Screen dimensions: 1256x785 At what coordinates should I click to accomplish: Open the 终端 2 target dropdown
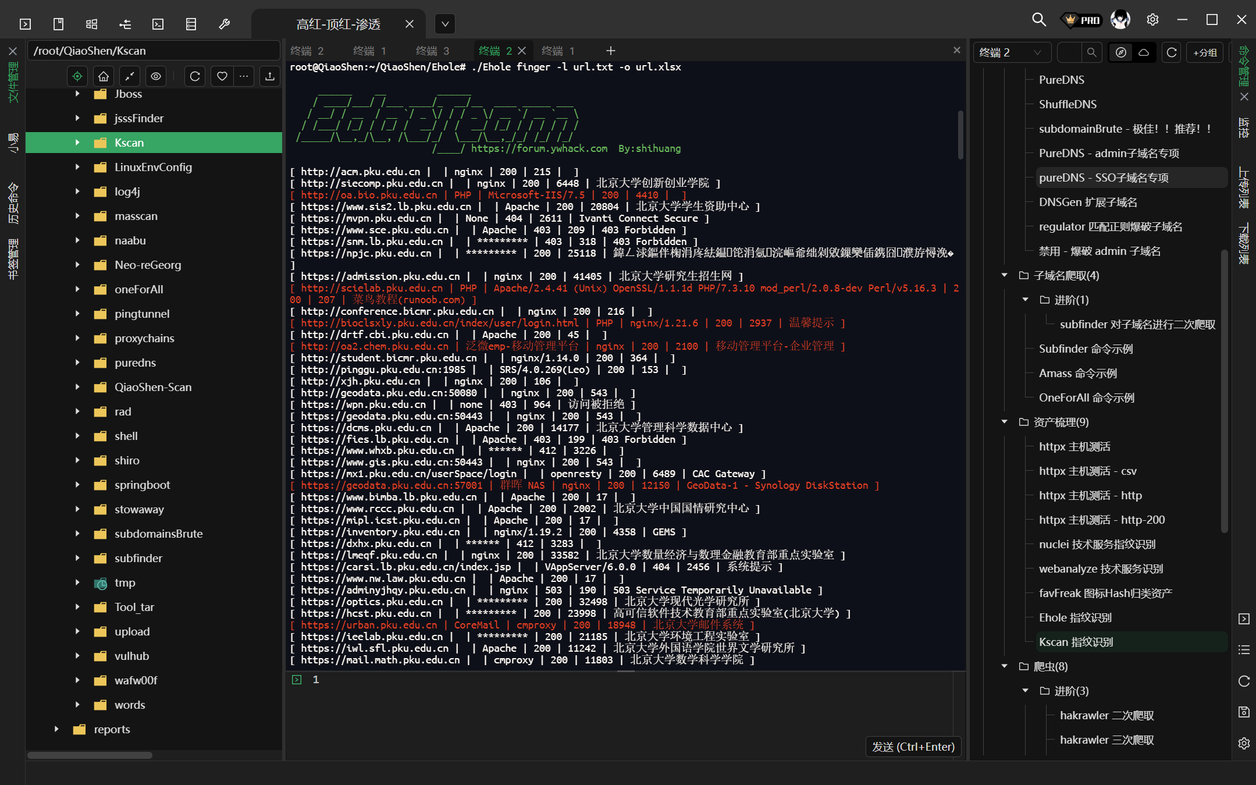point(1011,52)
